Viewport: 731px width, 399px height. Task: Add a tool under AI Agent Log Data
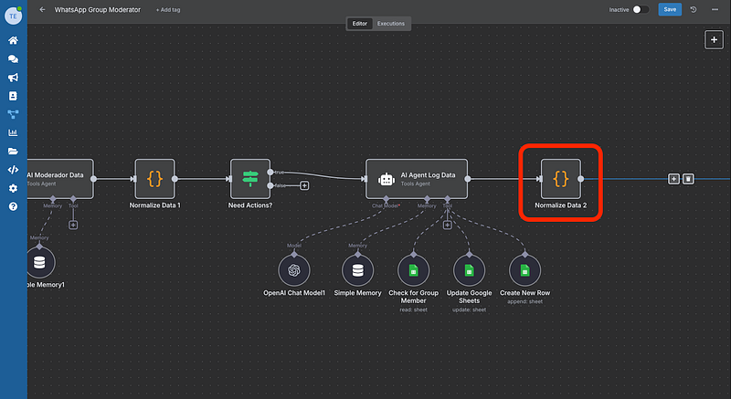(447, 225)
